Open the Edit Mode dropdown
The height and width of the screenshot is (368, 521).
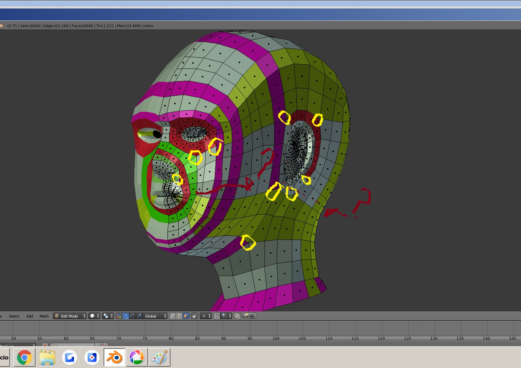tap(70, 316)
